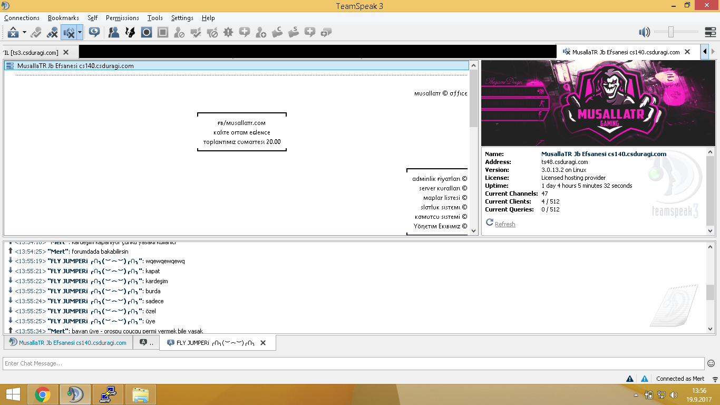Image resolution: width=720 pixels, height=405 pixels.
Task: Close the ts3.csduragi.com server tab
Action: pos(66,52)
